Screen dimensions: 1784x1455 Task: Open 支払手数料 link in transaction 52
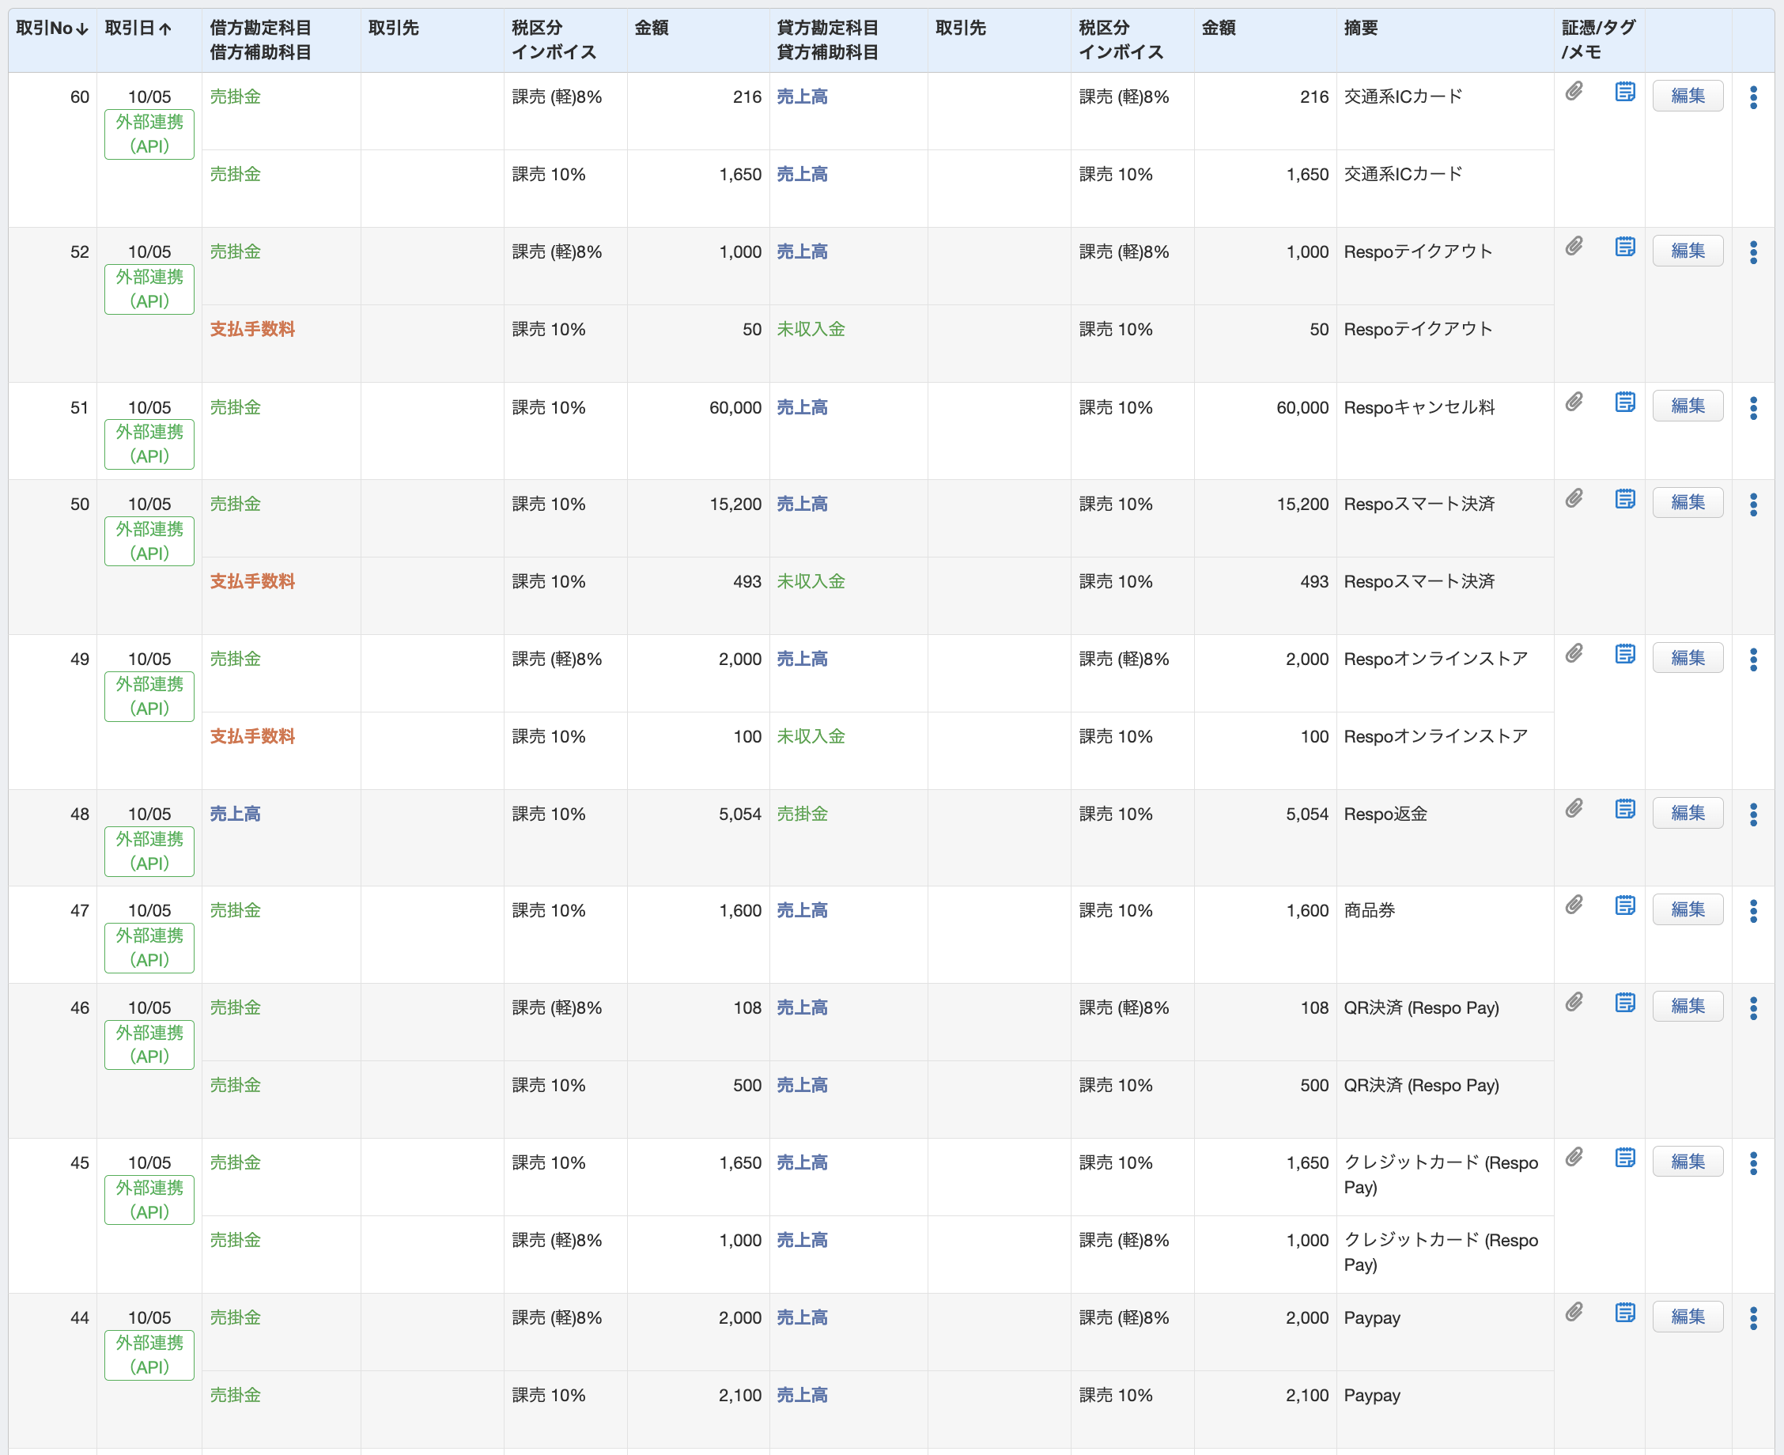(x=252, y=330)
